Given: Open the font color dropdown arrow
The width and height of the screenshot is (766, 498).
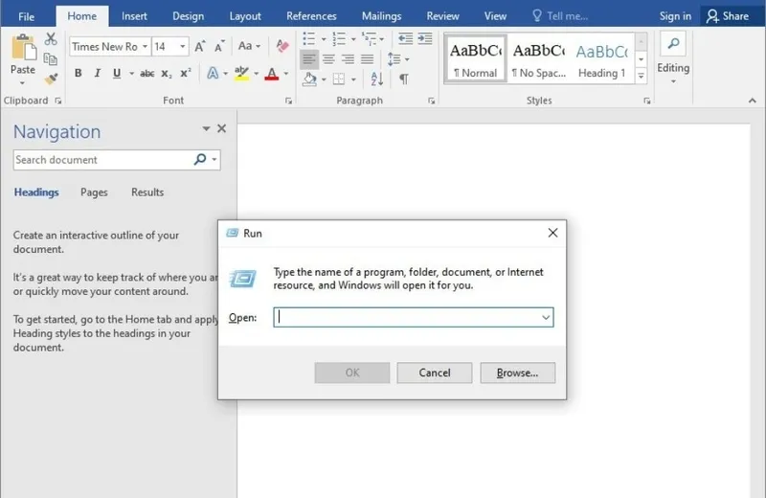Looking at the screenshot, I should pyautogui.click(x=286, y=74).
